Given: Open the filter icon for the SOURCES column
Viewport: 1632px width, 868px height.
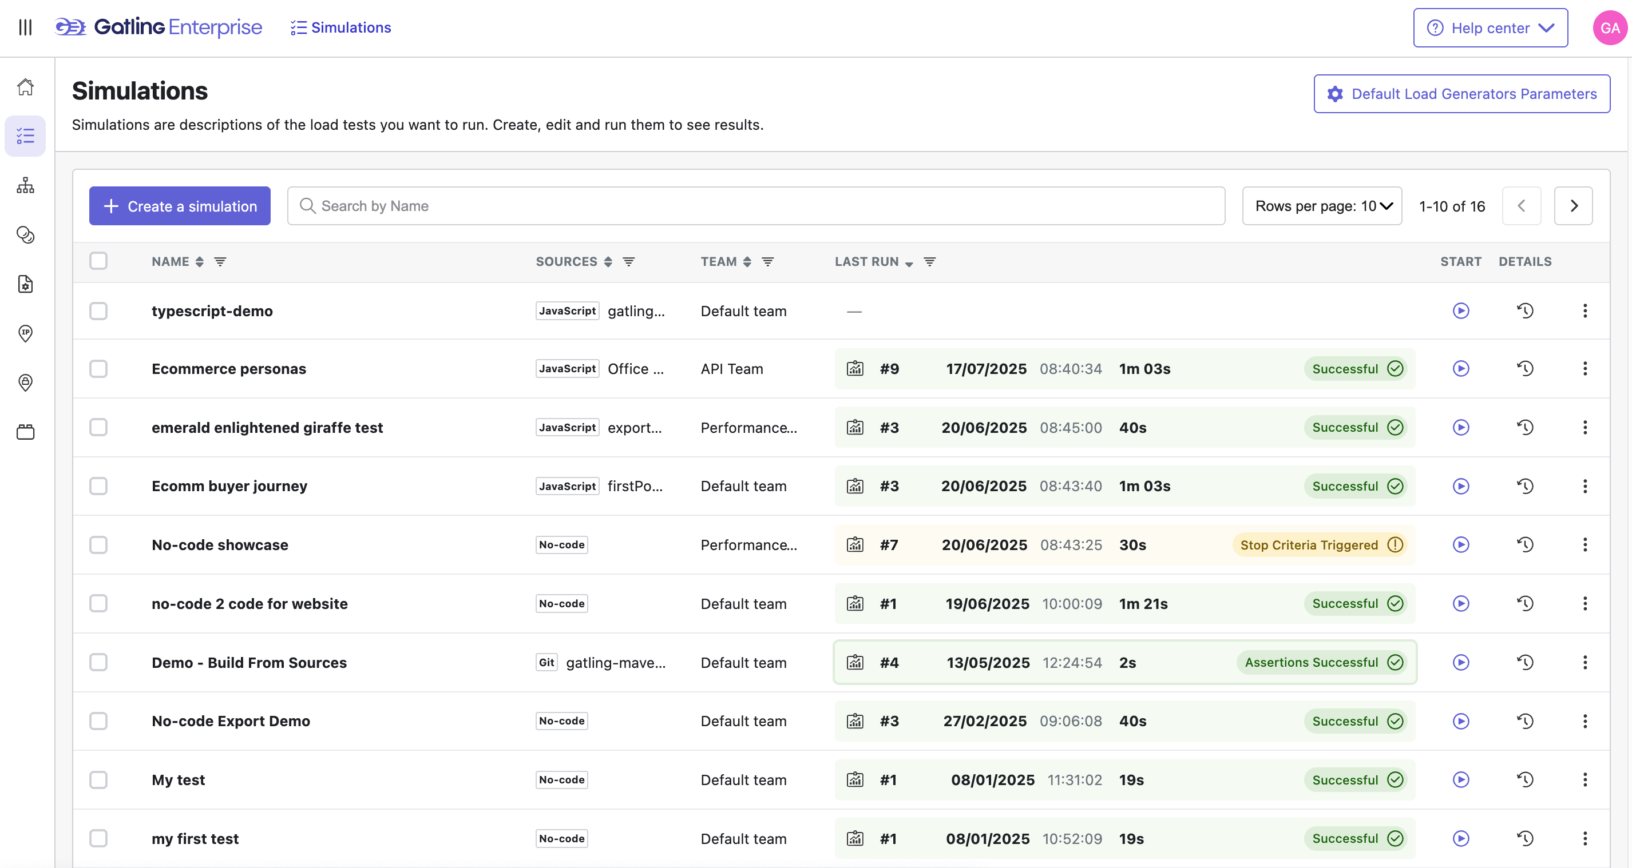Looking at the screenshot, I should [628, 261].
